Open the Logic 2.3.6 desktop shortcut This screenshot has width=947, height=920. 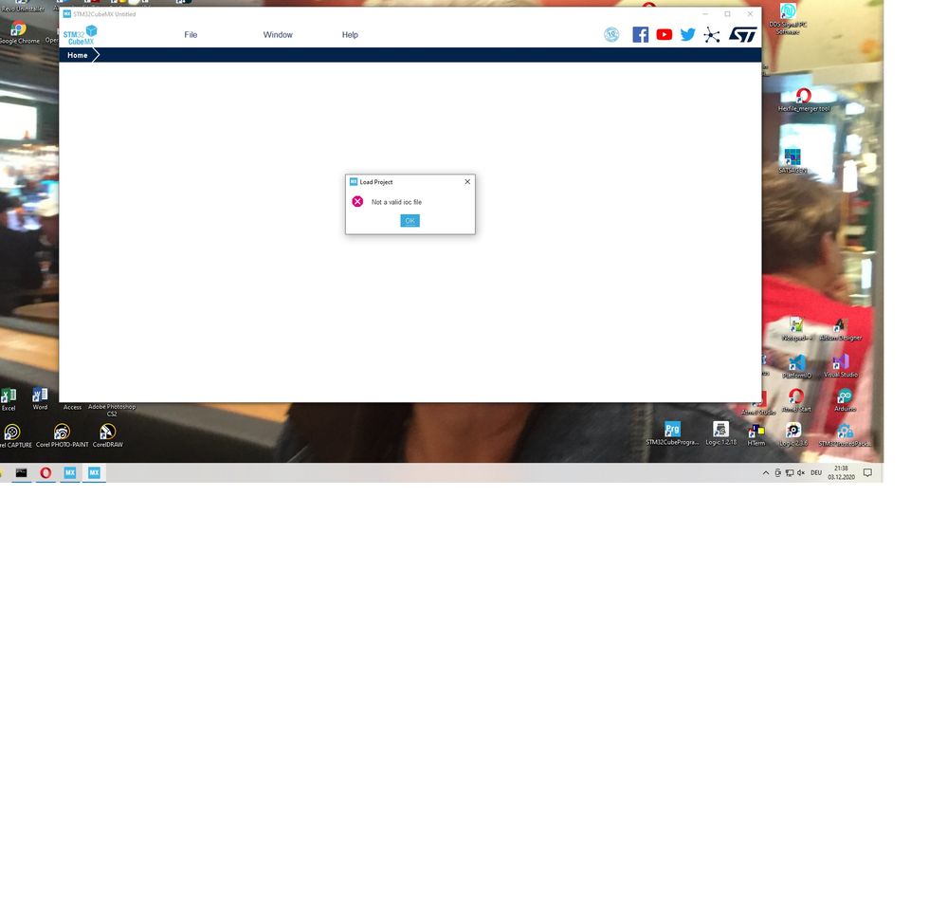793,434
